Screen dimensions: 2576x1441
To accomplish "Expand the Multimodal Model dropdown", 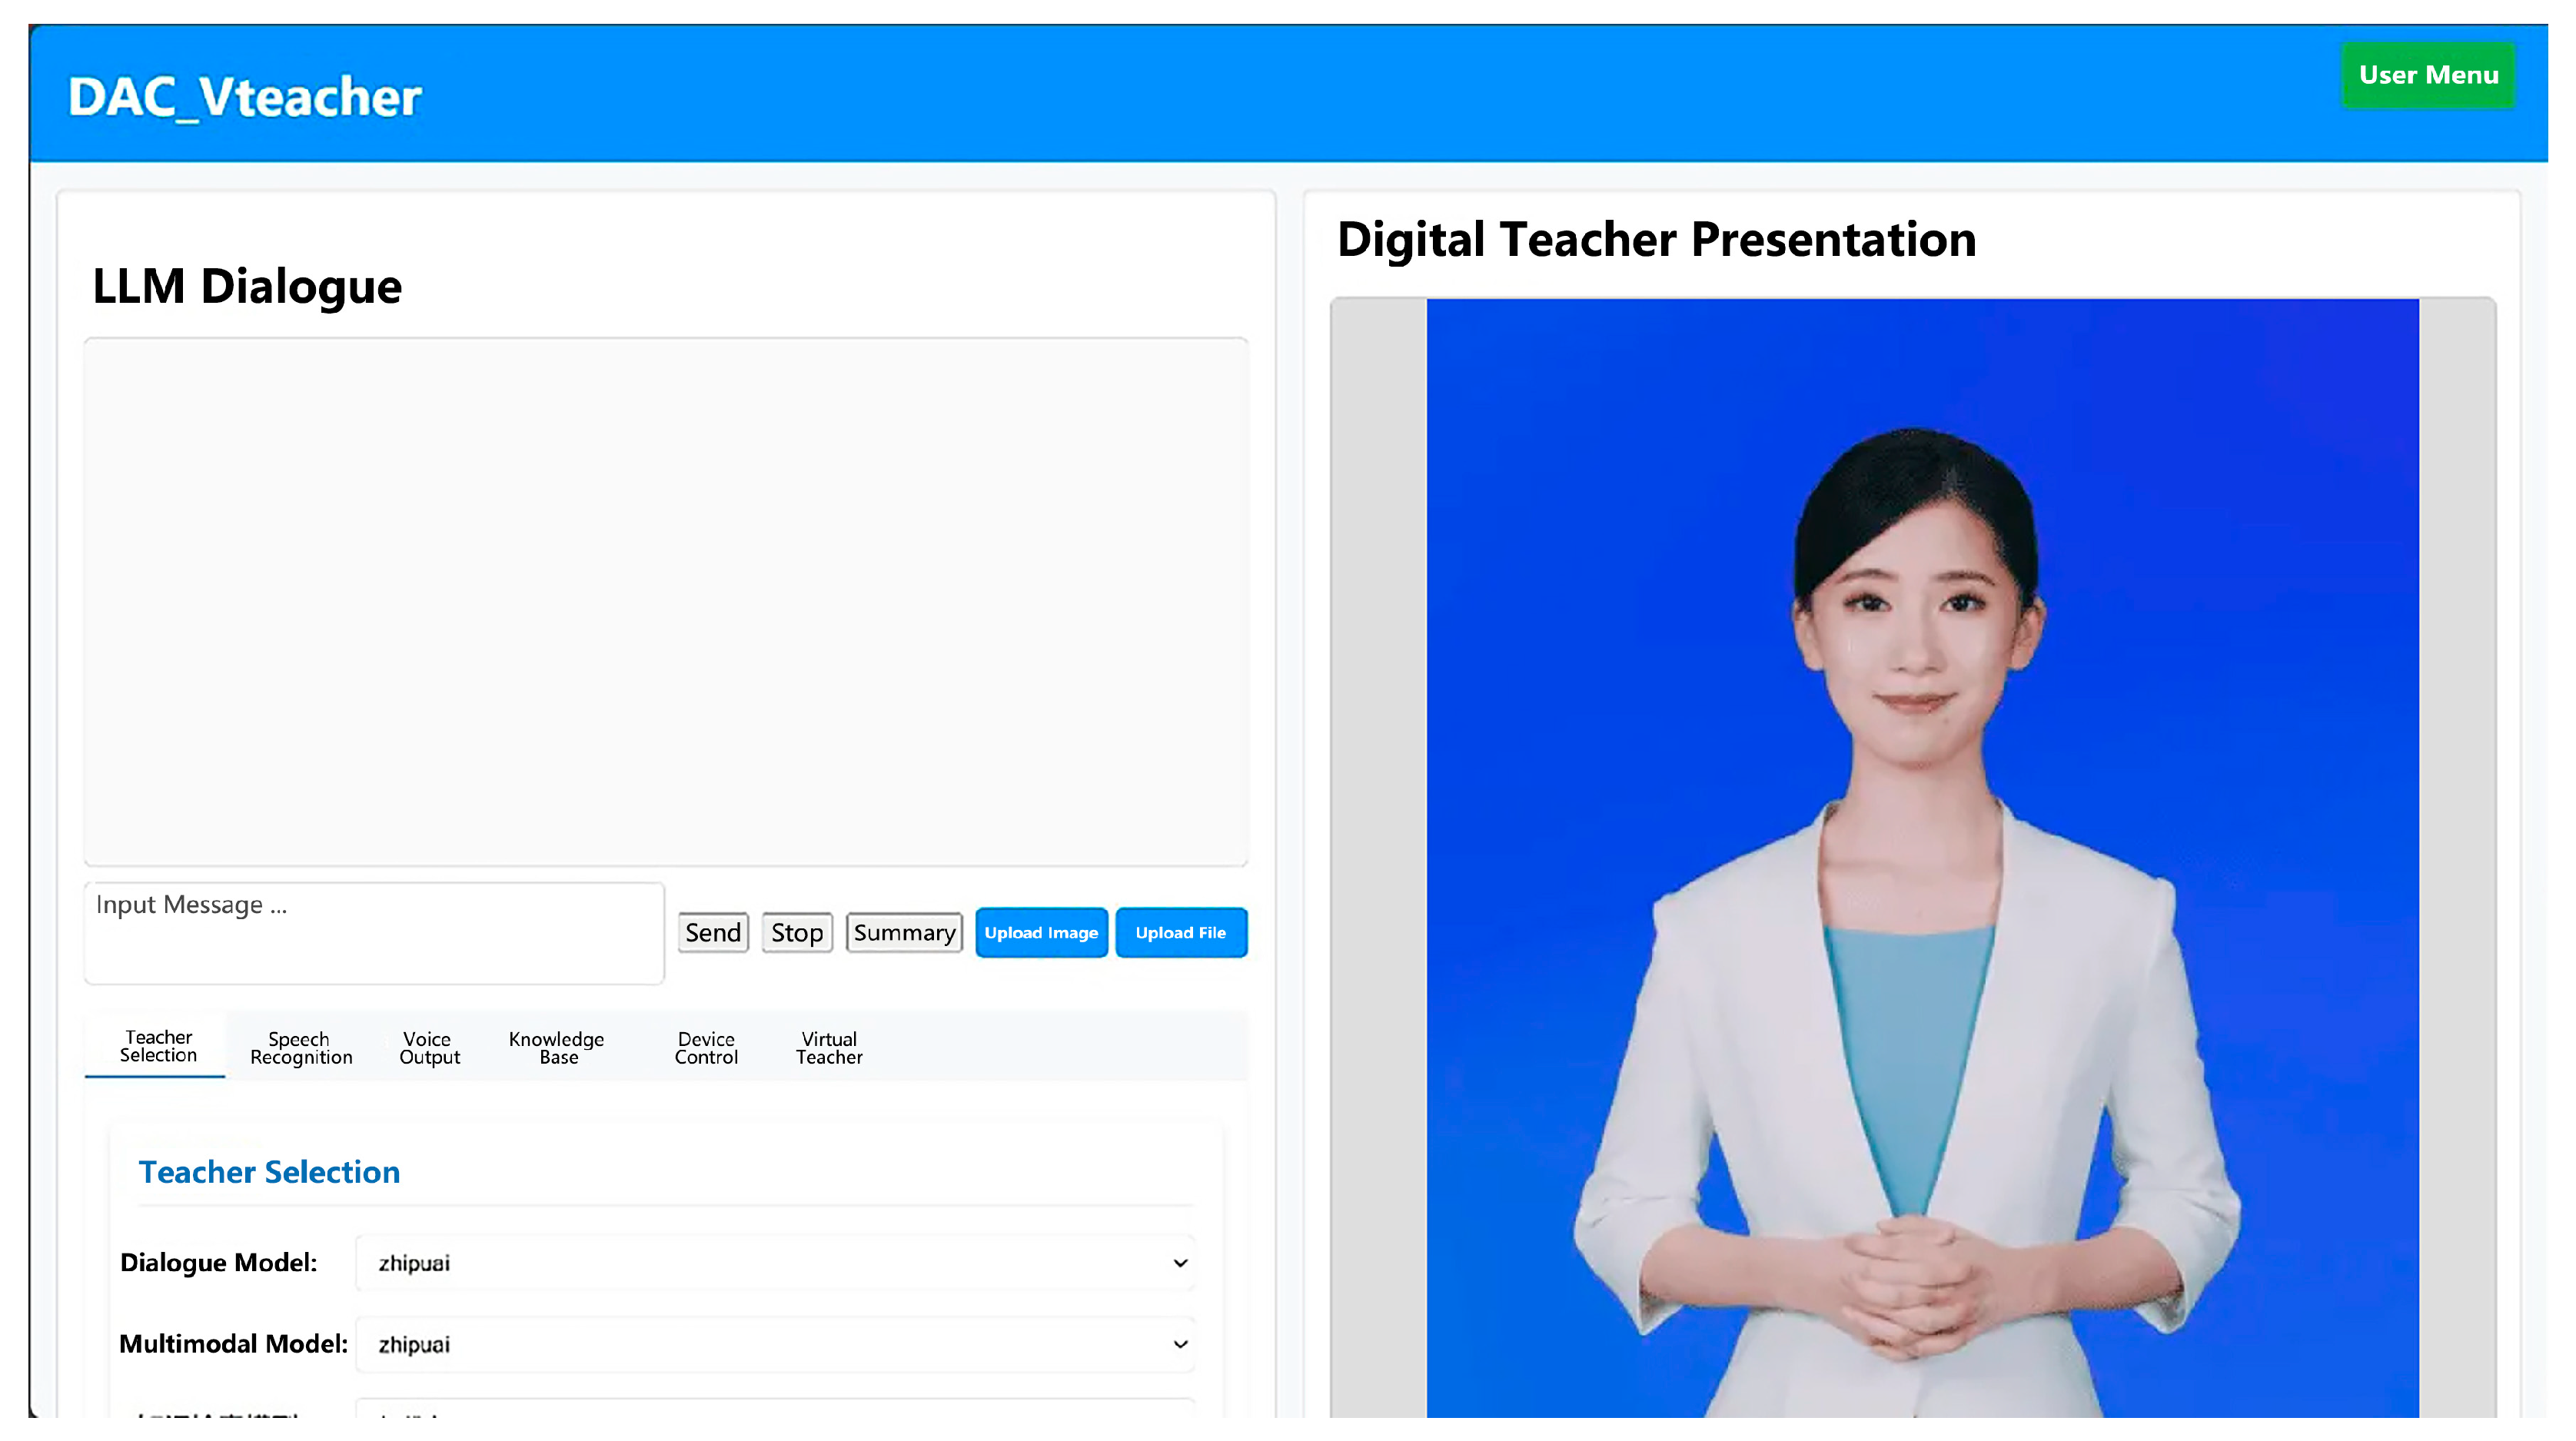I will point(775,1344).
